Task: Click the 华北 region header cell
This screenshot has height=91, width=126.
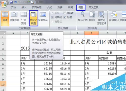Action: (109, 53)
